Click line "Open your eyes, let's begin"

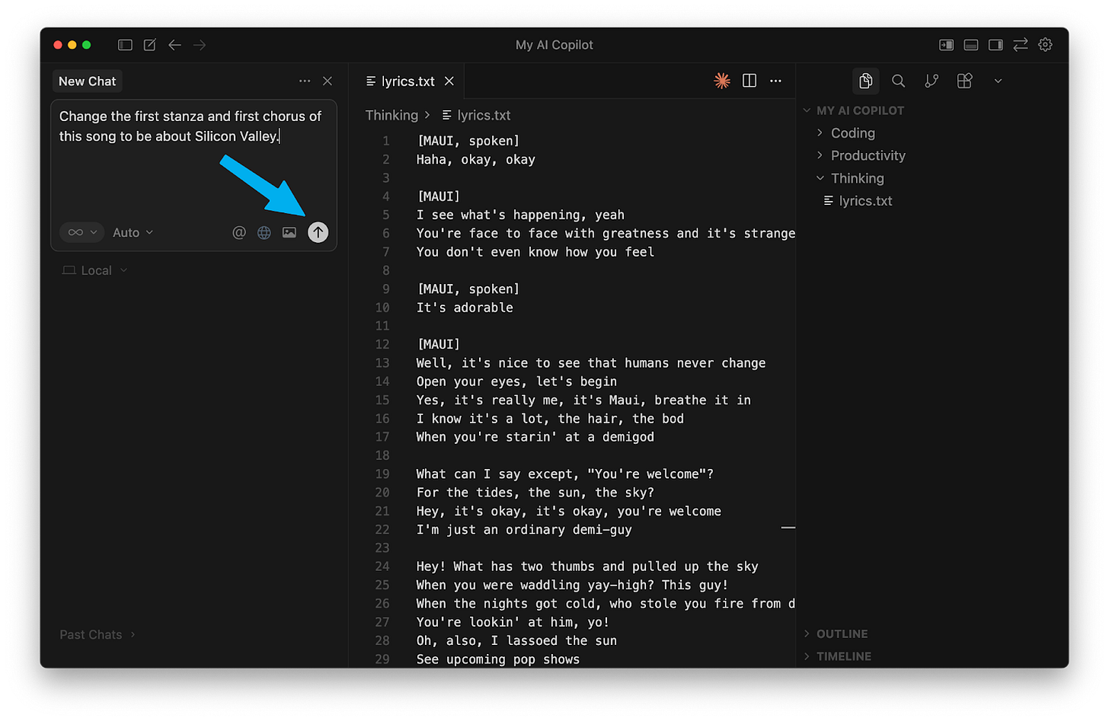(x=516, y=381)
